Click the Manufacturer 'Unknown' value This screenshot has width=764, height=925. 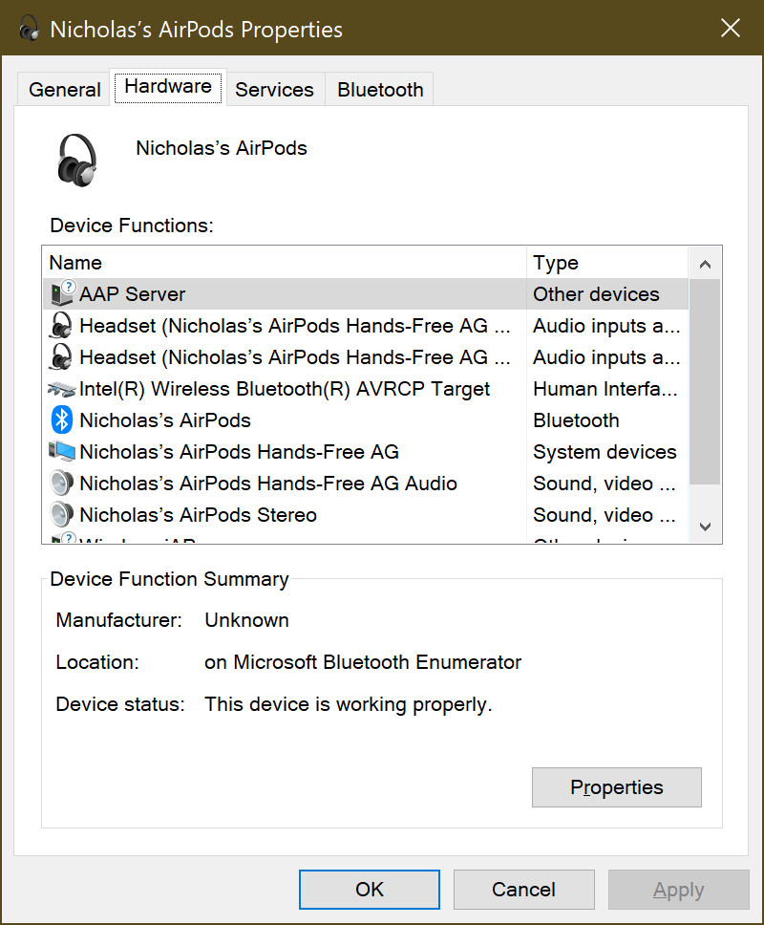point(246,620)
